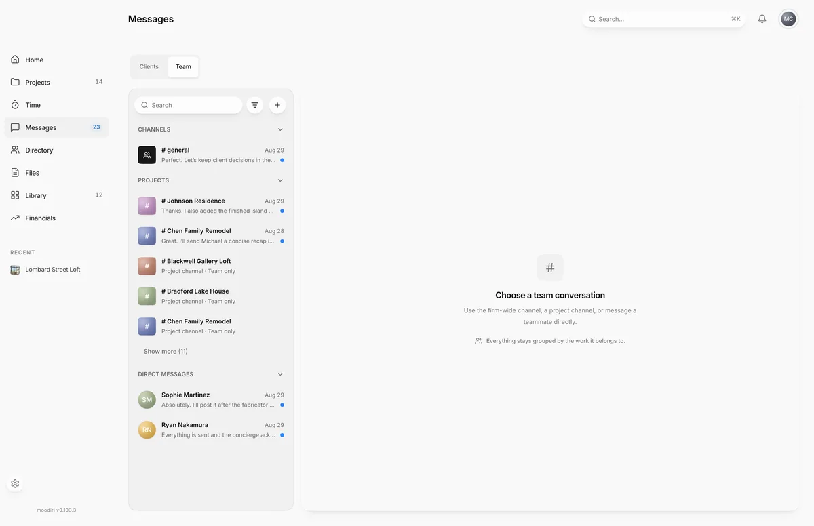Open the Library grid icon

click(x=15, y=195)
